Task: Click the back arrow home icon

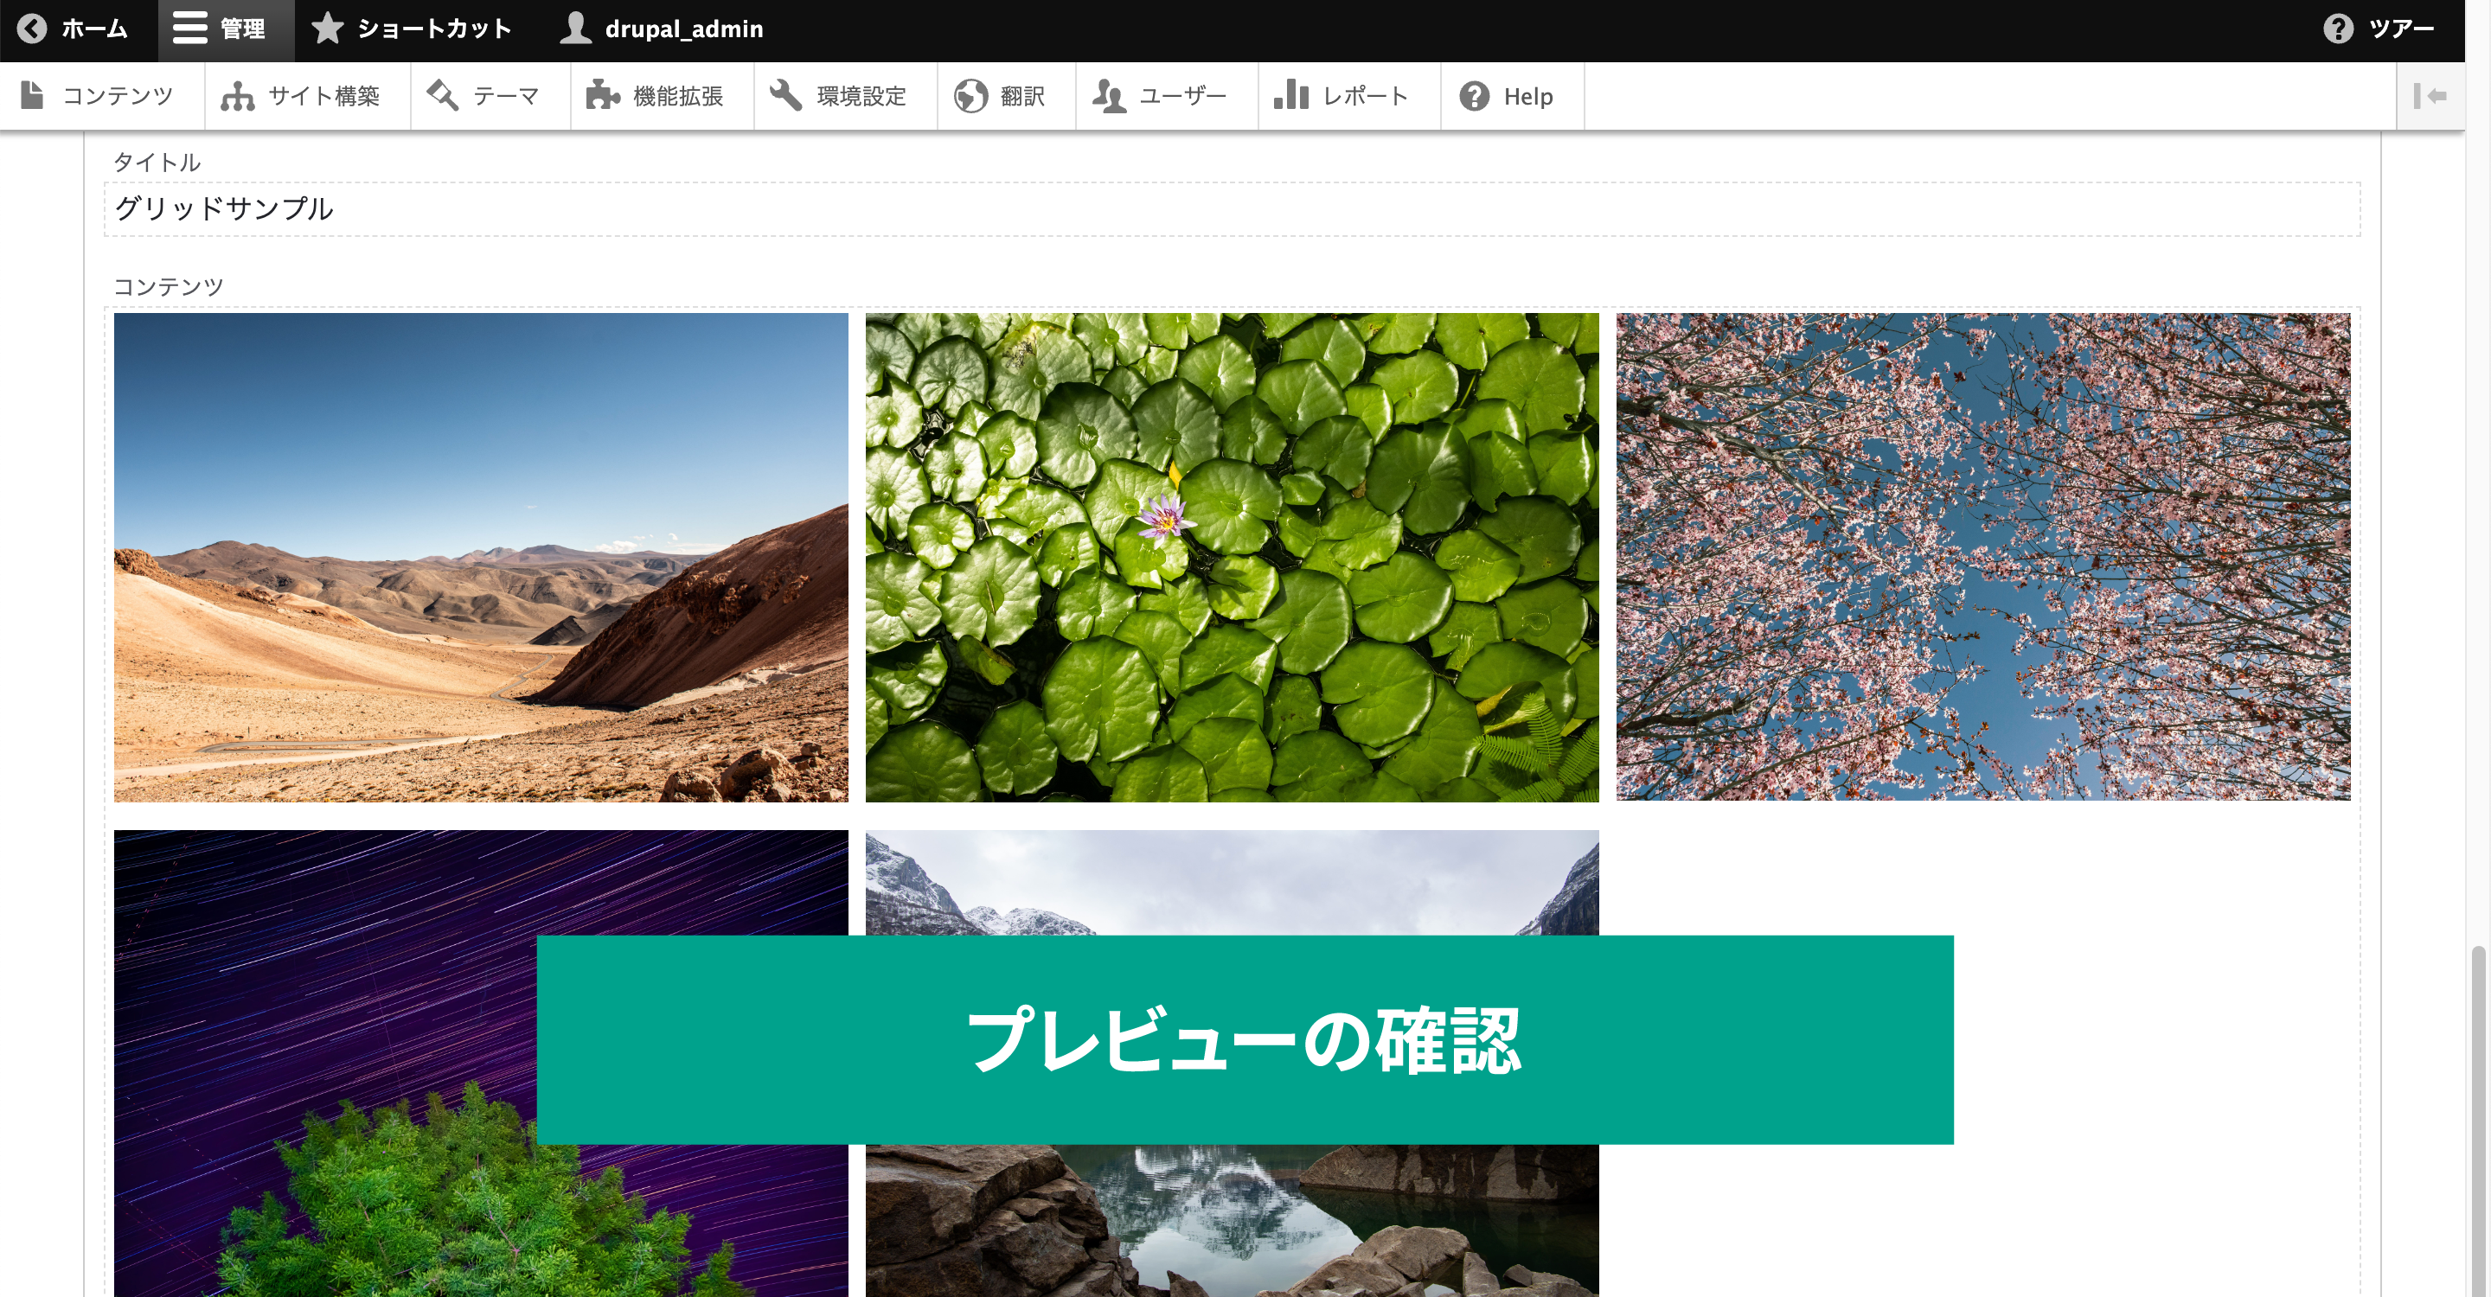Action: click(32, 29)
